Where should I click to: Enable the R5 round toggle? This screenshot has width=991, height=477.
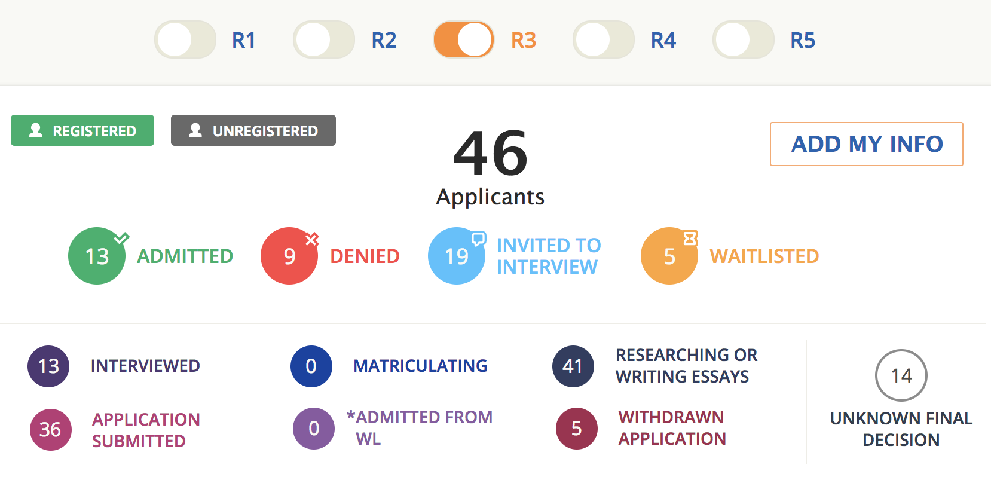pos(744,40)
